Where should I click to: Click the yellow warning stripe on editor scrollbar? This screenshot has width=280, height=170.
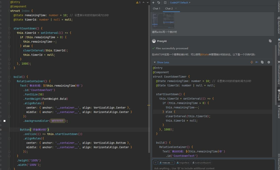pos(149,105)
